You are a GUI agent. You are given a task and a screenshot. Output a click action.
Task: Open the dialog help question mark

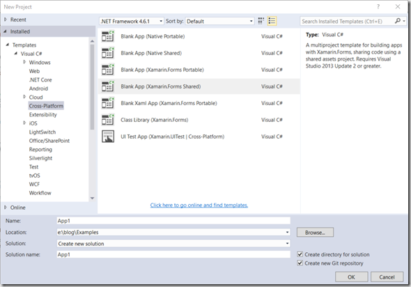378,7
